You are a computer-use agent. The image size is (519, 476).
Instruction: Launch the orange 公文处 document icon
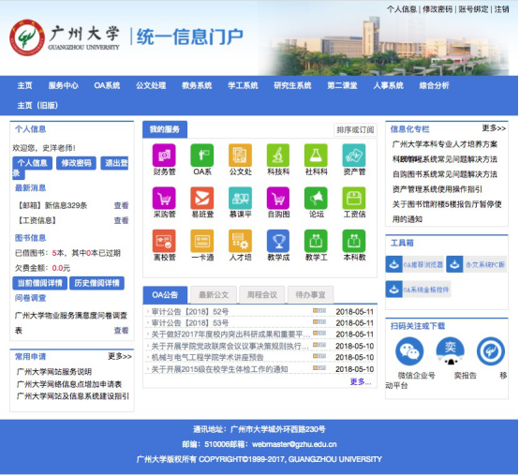click(x=241, y=156)
